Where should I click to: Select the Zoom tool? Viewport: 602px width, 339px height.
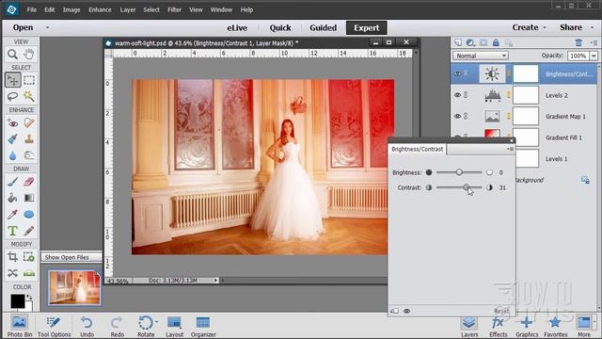click(12, 55)
